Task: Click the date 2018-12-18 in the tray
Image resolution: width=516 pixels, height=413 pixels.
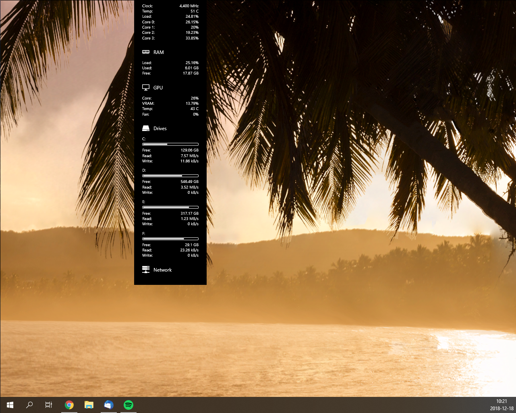Action: (501, 408)
